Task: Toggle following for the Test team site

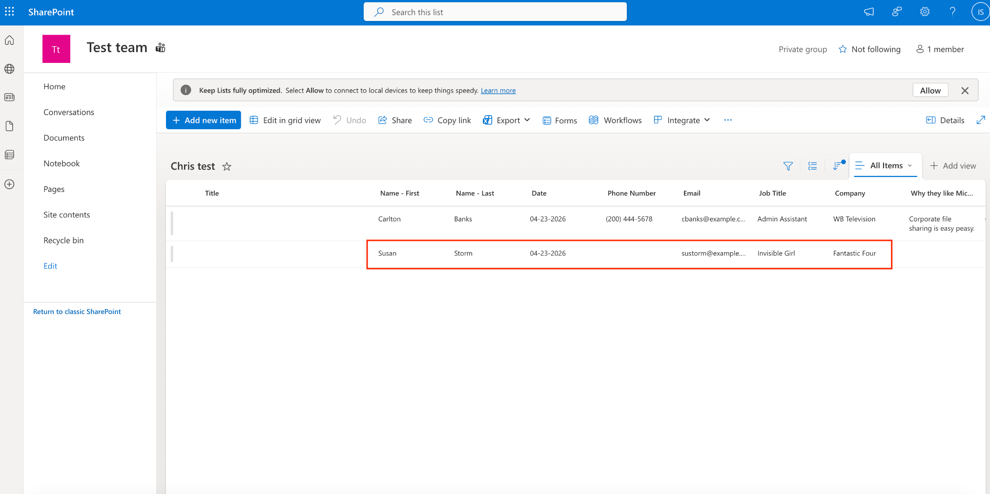Action: [x=869, y=49]
